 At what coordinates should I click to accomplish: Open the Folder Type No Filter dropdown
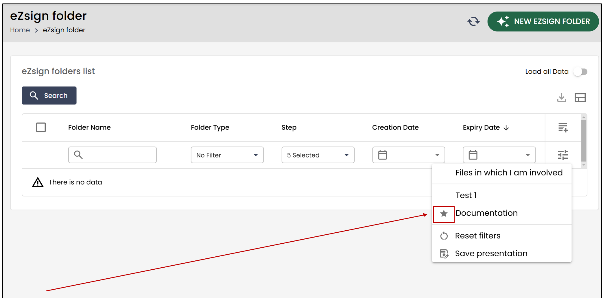pyautogui.click(x=227, y=155)
